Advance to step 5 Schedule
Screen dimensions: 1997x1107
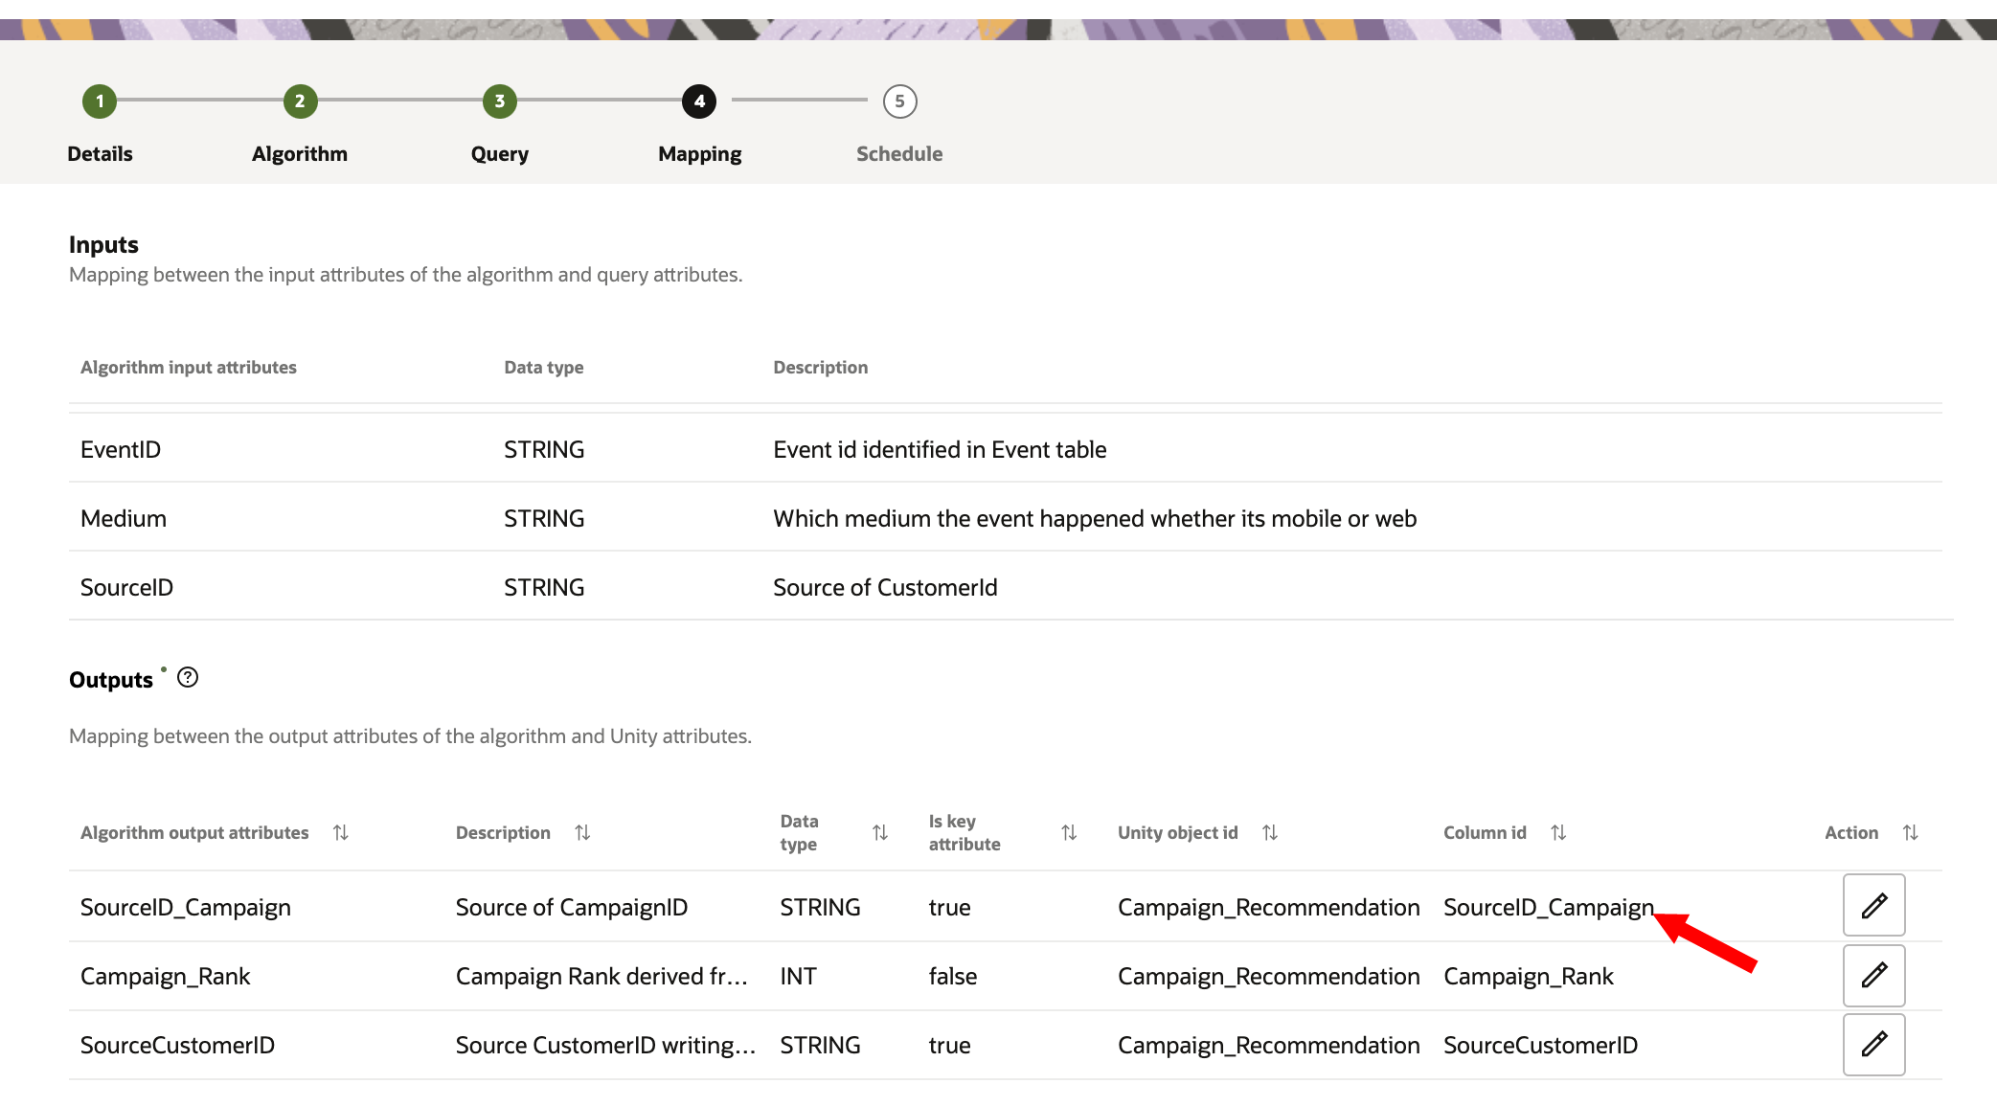[x=899, y=102]
